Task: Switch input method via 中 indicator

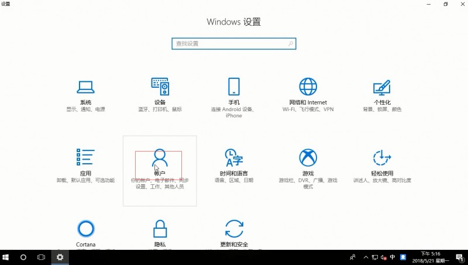Action: [393, 257]
